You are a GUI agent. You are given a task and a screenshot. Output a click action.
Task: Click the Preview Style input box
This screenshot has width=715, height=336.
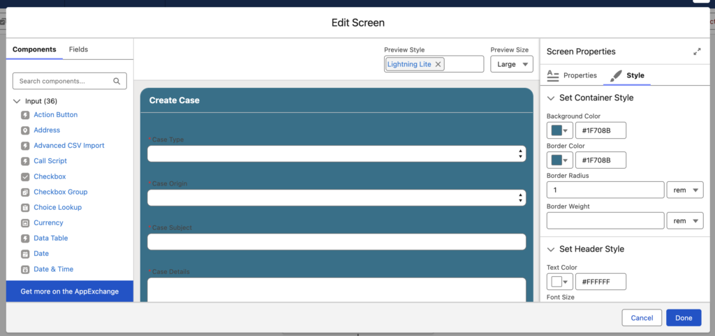[x=434, y=64]
